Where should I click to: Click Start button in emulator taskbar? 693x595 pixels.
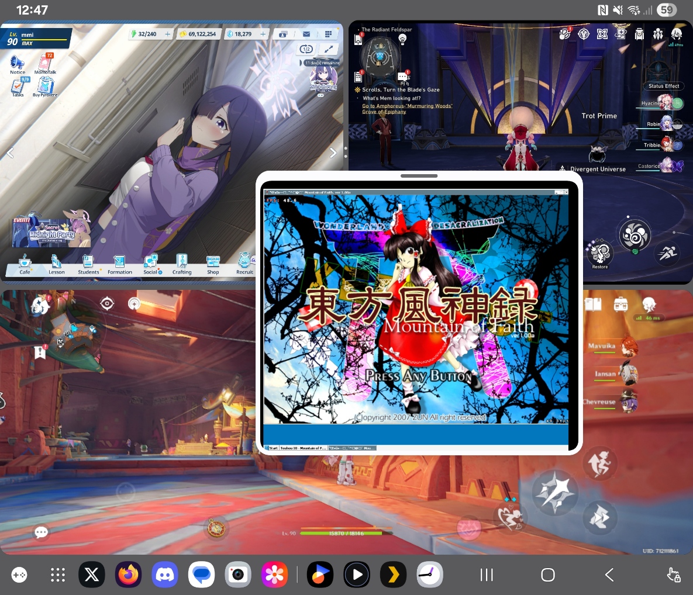272,448
